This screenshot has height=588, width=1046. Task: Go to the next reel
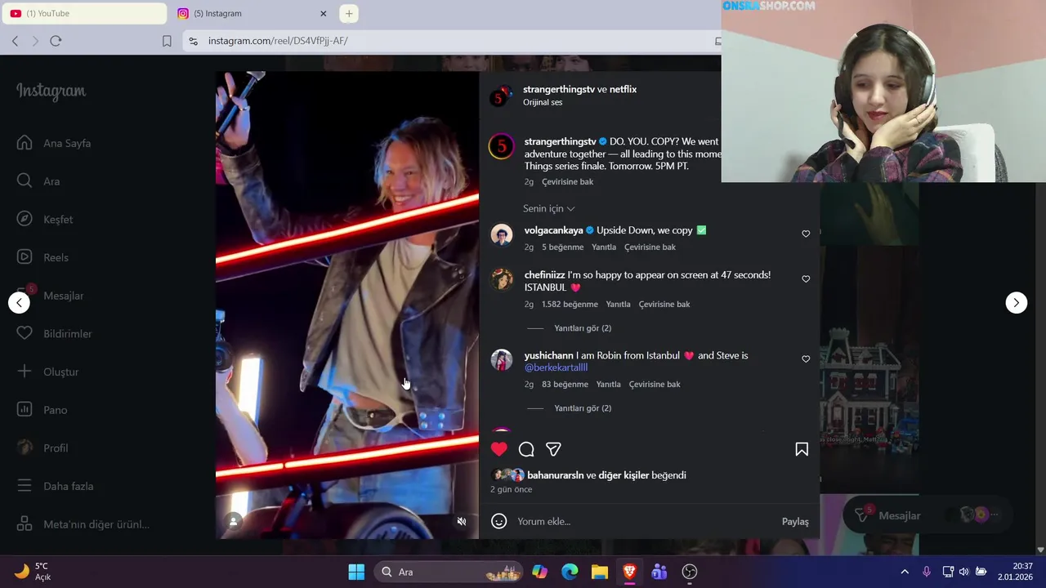point(1016,303)
